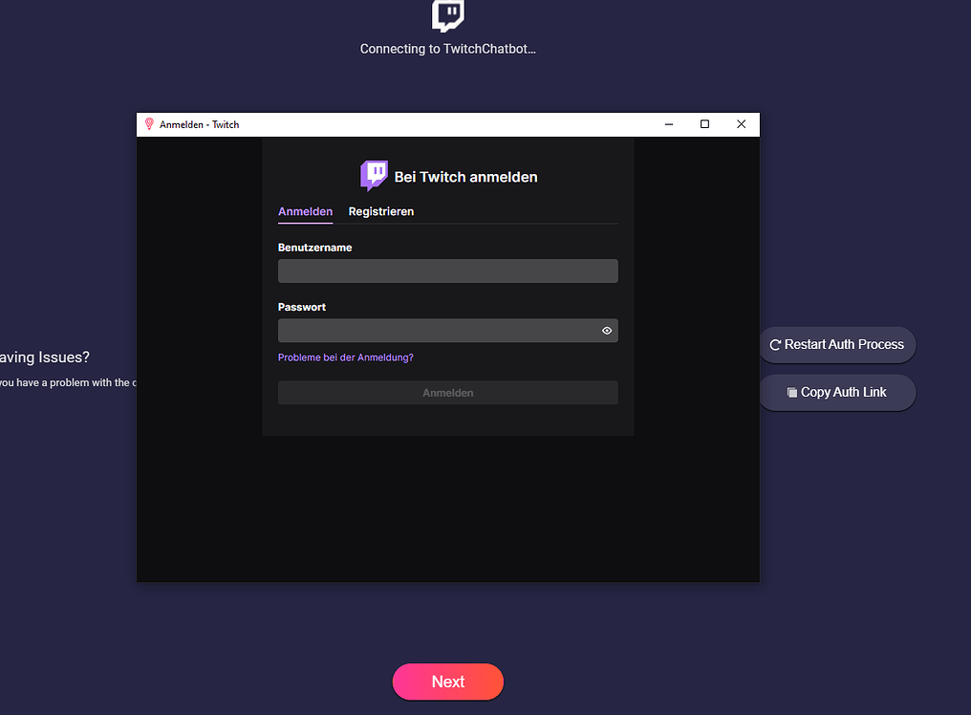Screen dimensions: 971x715
Task: Toggle password visibility with the eye icon
Action: pyautogui.click(x=606, y=330)
